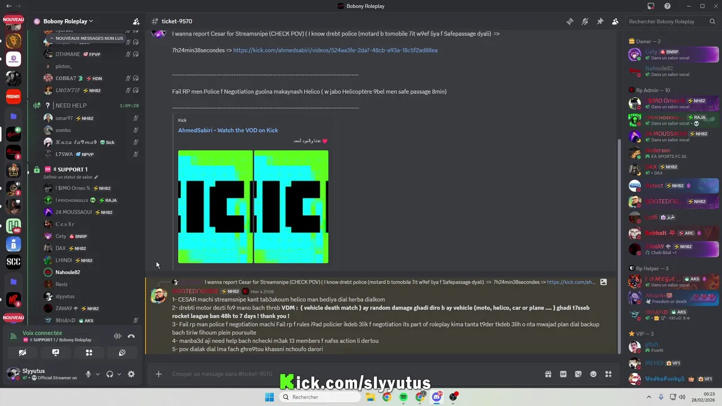This screenshot has width=722, height=406.
Task: Go back with the arrow in title bar
Action: pyautogui.click(x=9, y=6)
